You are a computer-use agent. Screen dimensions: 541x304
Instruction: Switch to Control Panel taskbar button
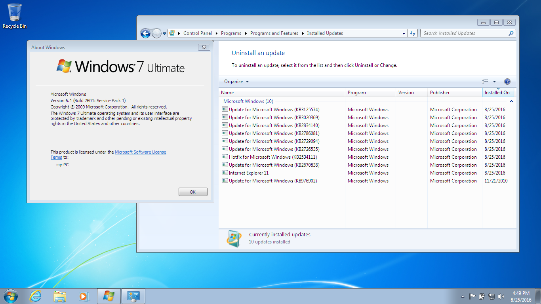pos(133,296)
